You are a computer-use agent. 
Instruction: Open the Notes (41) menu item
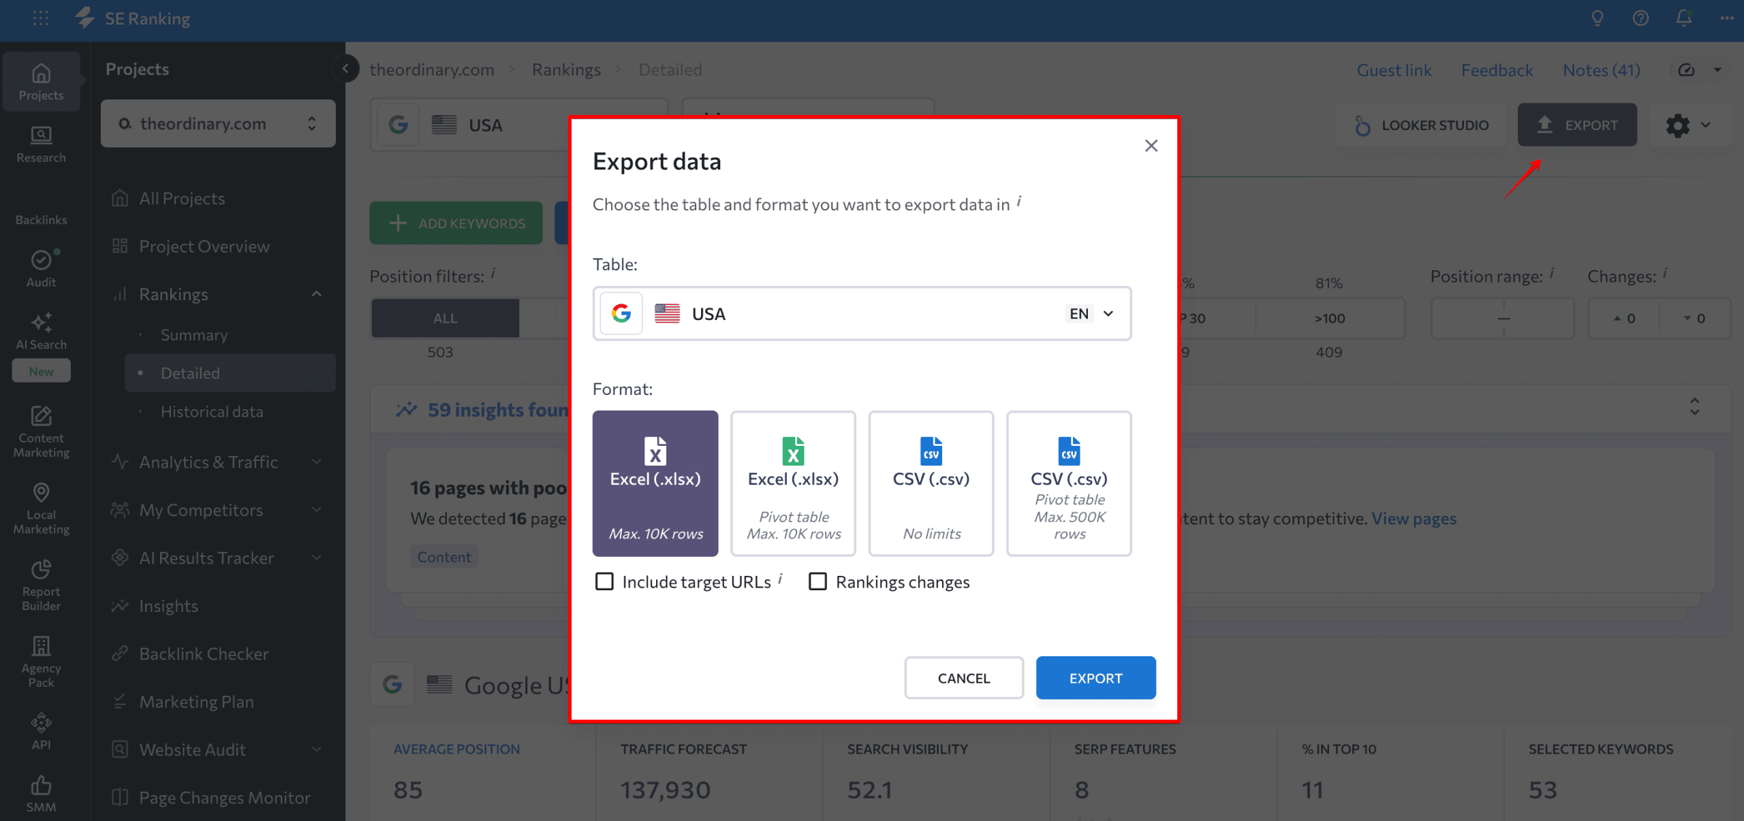tap(1602, 69)
